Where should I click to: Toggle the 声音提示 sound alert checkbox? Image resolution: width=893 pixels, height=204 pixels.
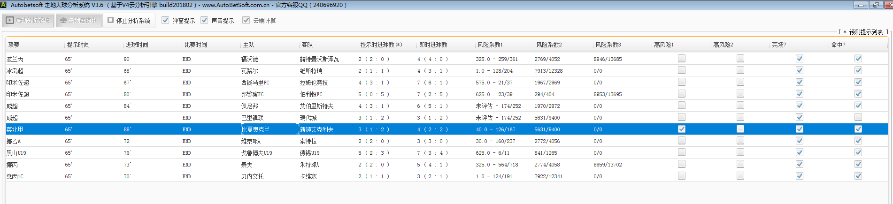204,20
